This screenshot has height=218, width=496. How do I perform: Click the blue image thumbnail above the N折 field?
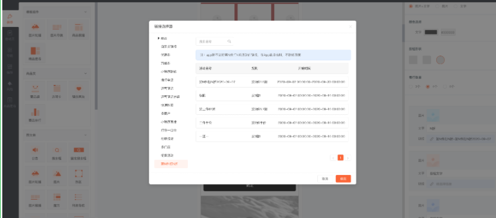(x=433, y=116)
